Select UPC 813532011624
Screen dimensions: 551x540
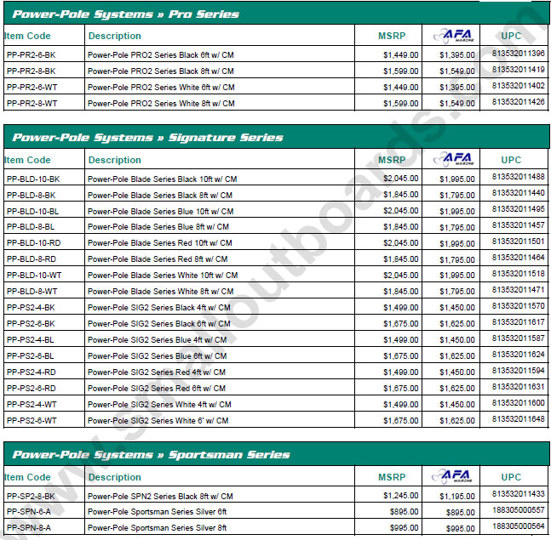pyautogui.click(x=519, y=355)
